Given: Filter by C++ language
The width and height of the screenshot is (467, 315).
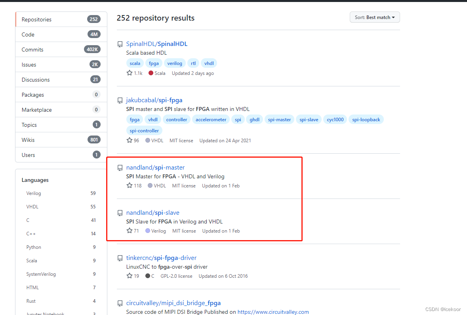Looking at the screenshot, I should 61,234.
